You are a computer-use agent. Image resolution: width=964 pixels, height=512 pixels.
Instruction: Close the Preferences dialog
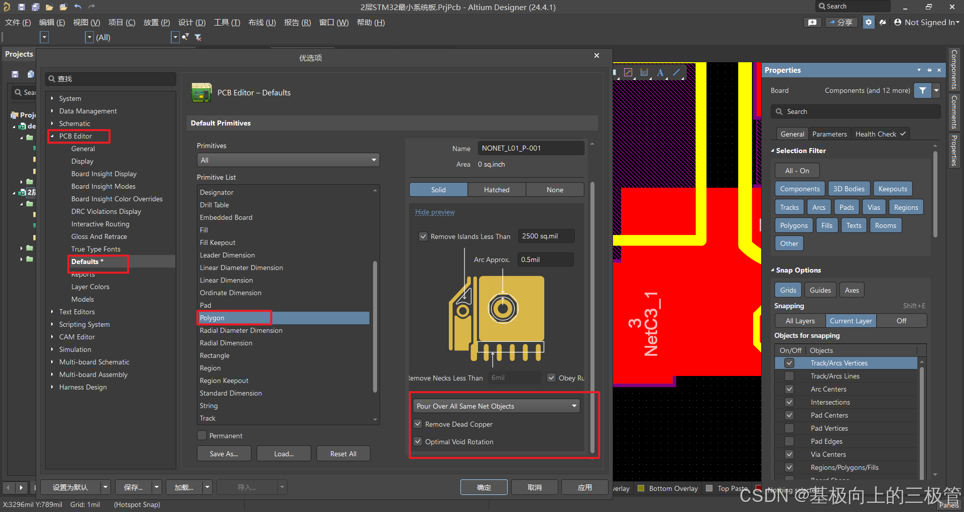click(596, 55)
